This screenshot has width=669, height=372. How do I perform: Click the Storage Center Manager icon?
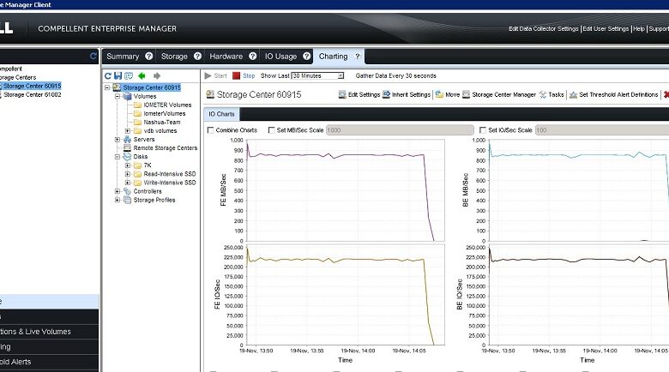click(x=467, y=94)
